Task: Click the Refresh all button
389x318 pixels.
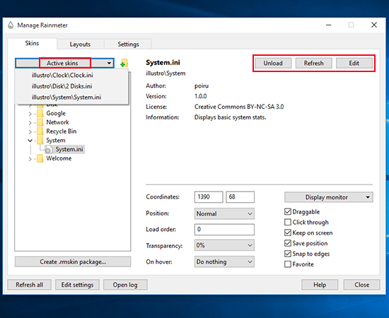Action: (x=29, y=285)
